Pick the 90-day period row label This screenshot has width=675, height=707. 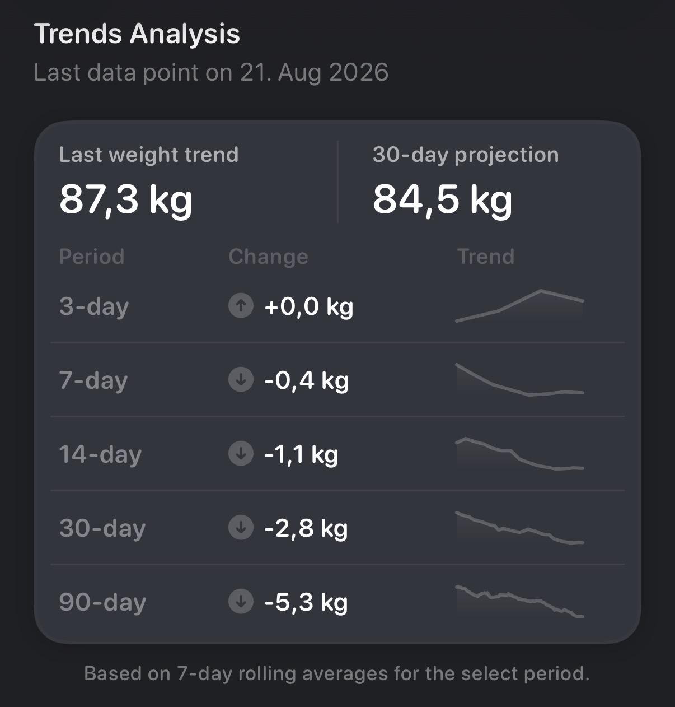102,602
